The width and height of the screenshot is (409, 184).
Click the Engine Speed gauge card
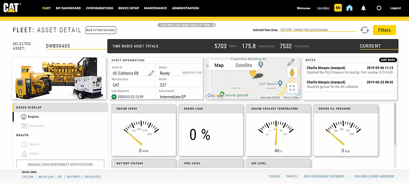144,130
